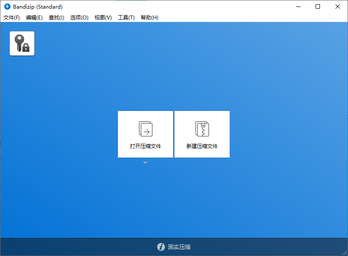Viewport: 348px width, 256px height.
Task: Click the marker on the right window edge
Action: point(346,117)
